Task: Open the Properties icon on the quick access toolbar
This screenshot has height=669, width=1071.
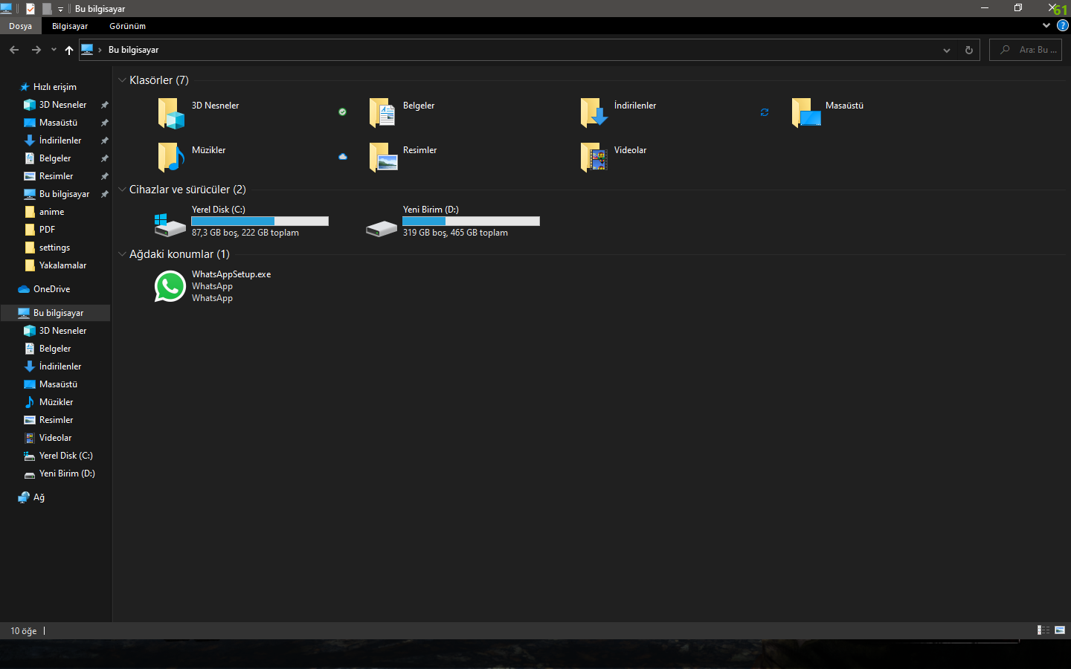Action: coord(30,8)
